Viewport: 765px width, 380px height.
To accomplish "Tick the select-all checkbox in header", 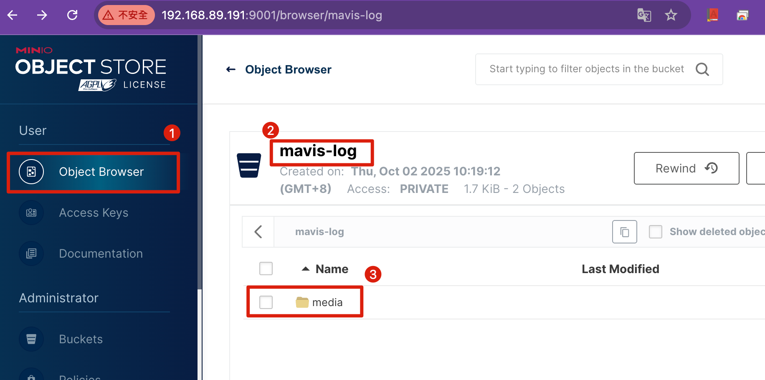I will (266, 269).
